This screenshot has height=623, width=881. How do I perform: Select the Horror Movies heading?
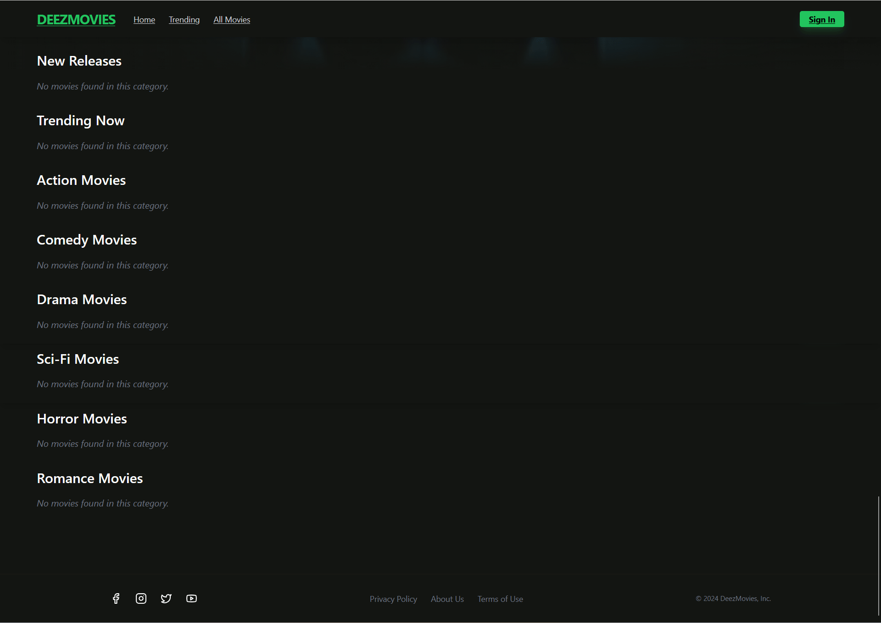[81, 418]
